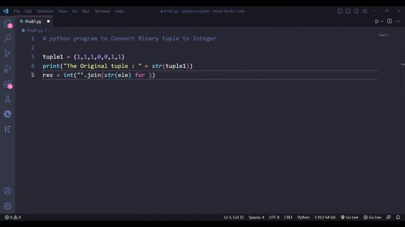The image size is (405, 227).
Task: Run the Python file with play button
Action: coord(377,21)
